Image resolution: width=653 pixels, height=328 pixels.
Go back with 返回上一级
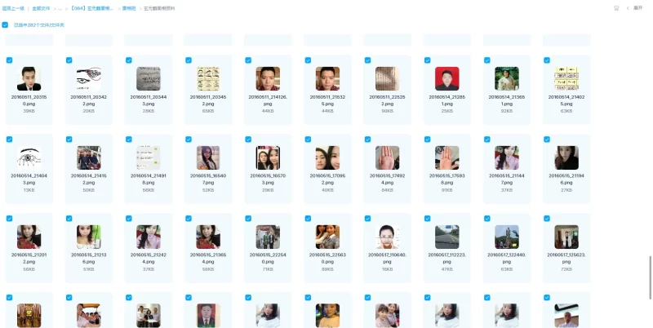(x=12, y=7)
